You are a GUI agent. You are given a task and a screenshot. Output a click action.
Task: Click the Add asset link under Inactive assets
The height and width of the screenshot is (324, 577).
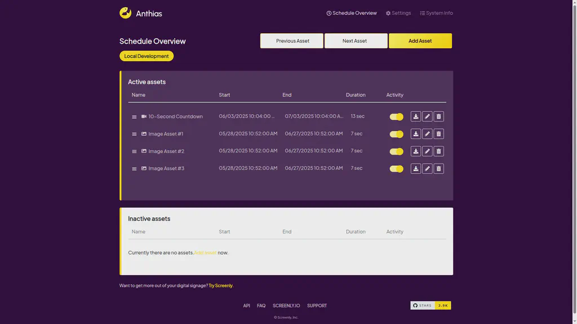click(205, 253)
